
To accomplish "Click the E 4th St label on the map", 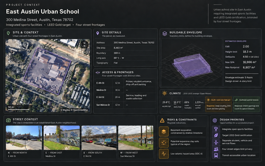I will coord(47,48).
